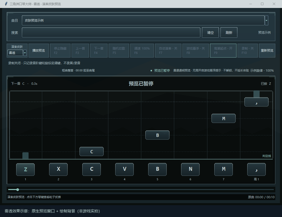The height and width of the screenshot is (217, 282).
Task: Toggle the 高潮起点 F9 option
Action: [223, 51]
